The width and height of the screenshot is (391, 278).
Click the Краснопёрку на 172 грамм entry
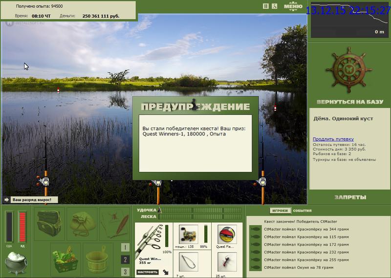coord(306,245)
